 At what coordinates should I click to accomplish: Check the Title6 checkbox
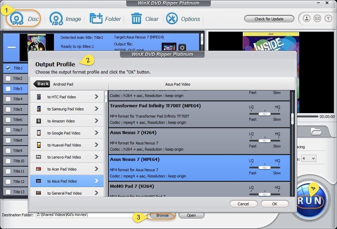(x=8, y=120)
